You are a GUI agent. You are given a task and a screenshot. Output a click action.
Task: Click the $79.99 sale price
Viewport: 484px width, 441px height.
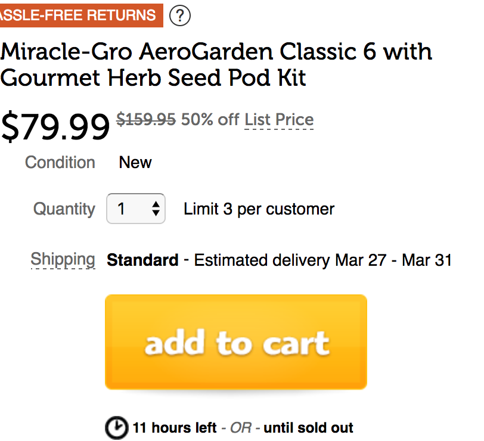pos(55,126)
